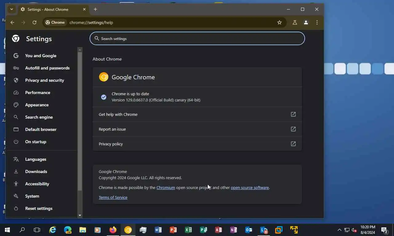
Task: Select Performance in the sidebar
Action: click(x=38, y=92)
